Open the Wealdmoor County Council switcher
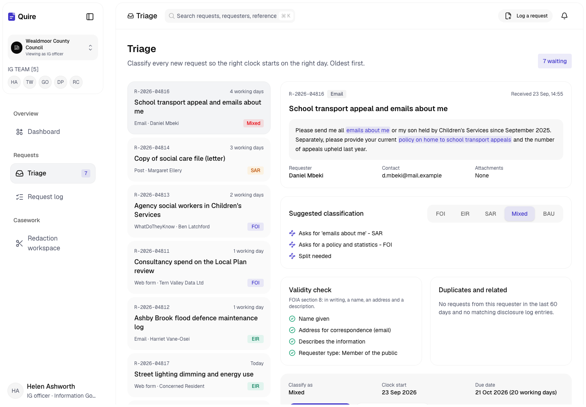586x407 pixels. pos(53,47)
